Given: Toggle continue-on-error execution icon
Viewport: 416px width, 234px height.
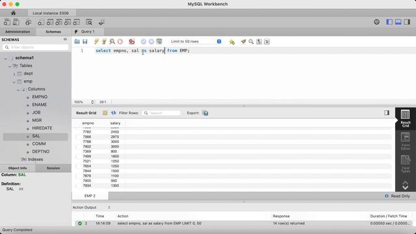Looking at the screenshot, I should [x=131, y=42].
